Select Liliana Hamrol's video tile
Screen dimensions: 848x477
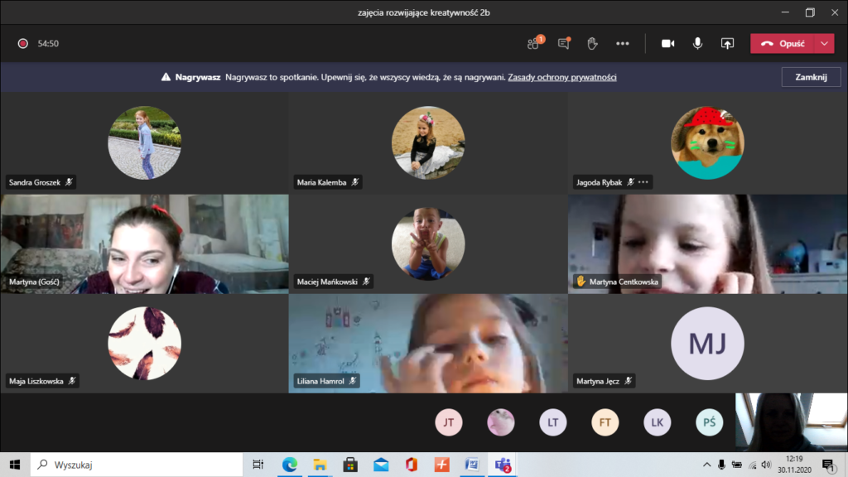tap(428, 344)
